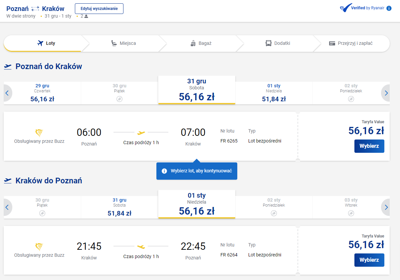The image size is (400, 280).
Task: Show later dates for Kraków to Poznań
Action: 386,207
